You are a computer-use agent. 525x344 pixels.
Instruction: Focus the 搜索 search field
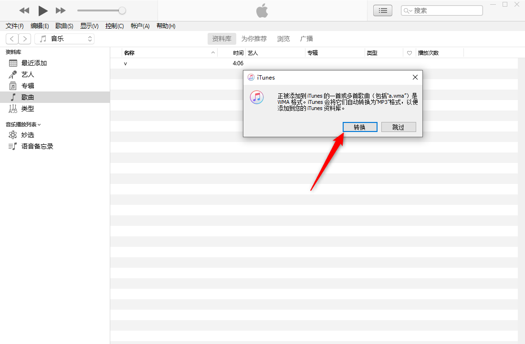coord(441,10)
